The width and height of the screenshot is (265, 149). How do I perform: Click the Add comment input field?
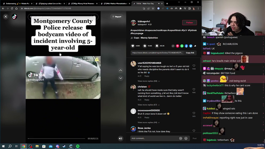[x=154, y=138]
